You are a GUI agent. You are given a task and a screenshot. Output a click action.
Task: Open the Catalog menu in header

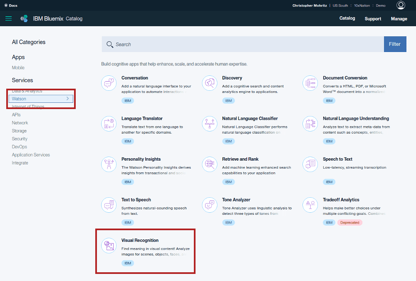point(347,18)
